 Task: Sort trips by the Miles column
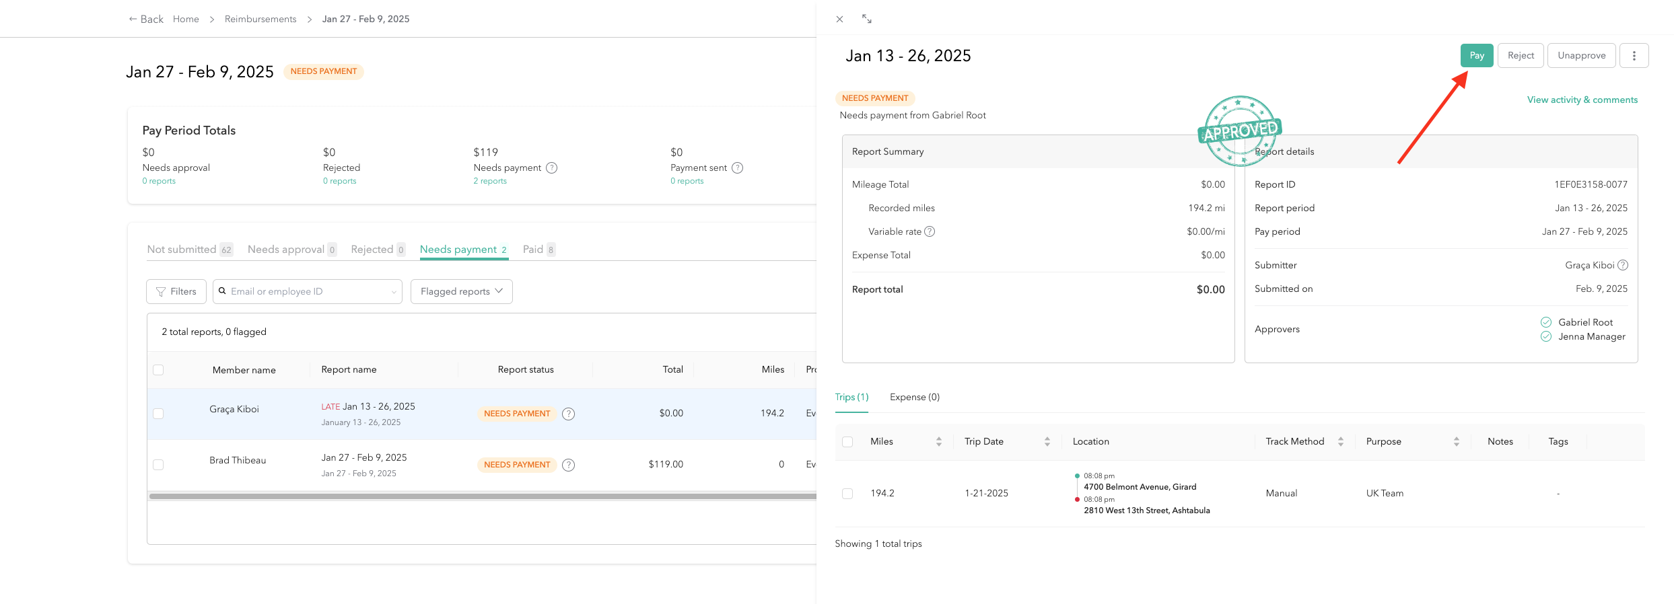pyautogui.click(x=938, y=442)
